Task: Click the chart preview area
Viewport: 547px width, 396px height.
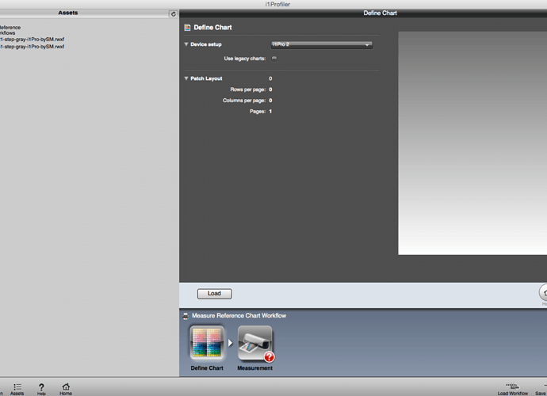Action: click(x=472, y=143)
